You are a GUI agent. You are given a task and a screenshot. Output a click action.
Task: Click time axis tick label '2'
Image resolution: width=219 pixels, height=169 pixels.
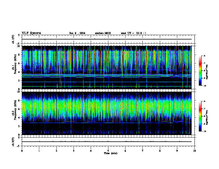56,151
